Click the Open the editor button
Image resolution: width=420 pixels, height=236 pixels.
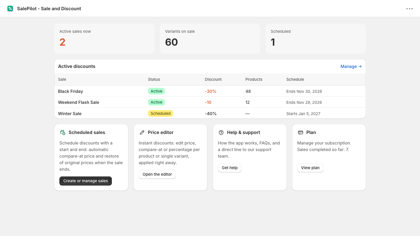coord(157,174)
